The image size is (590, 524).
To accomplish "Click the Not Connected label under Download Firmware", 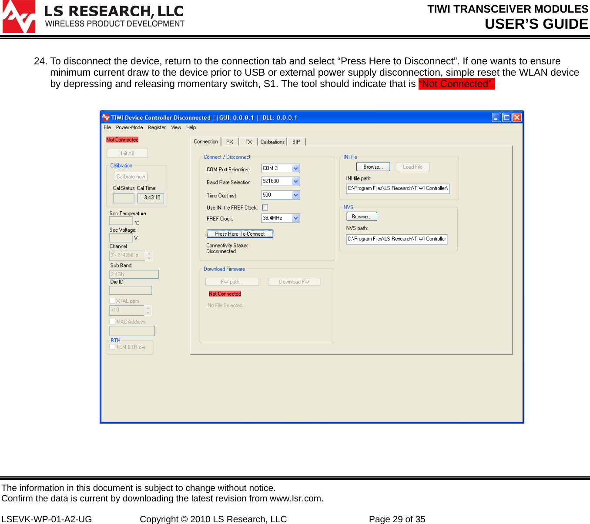I will pyautogui.click(x=225, y=294).
